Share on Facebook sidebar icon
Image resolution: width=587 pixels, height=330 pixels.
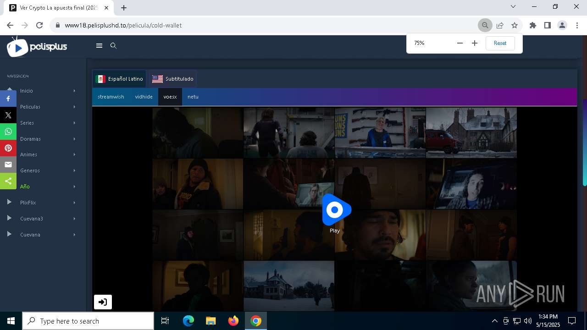click(x=8, y=99)
